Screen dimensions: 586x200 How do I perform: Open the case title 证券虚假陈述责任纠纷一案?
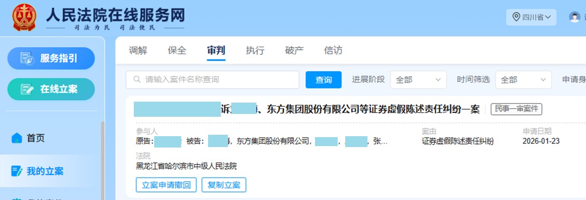point(307,109)
